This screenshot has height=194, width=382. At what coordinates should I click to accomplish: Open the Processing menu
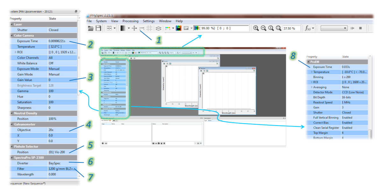click(x=131, y=21)
